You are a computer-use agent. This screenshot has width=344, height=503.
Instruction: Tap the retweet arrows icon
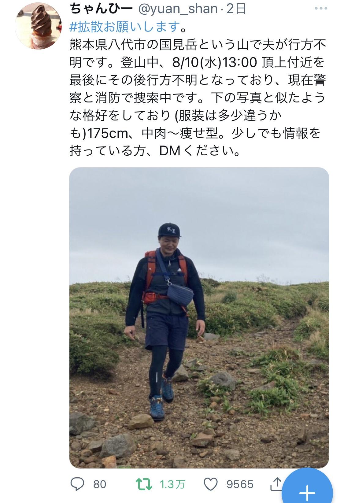144,484
